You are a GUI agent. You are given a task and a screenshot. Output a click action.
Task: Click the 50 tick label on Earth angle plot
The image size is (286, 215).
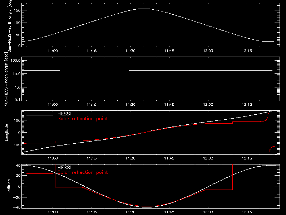click(18, 35)
